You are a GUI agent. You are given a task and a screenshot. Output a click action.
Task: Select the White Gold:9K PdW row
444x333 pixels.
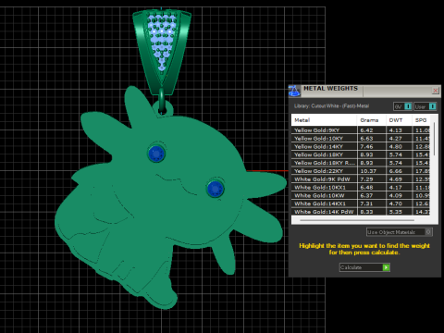pos(361,179)
